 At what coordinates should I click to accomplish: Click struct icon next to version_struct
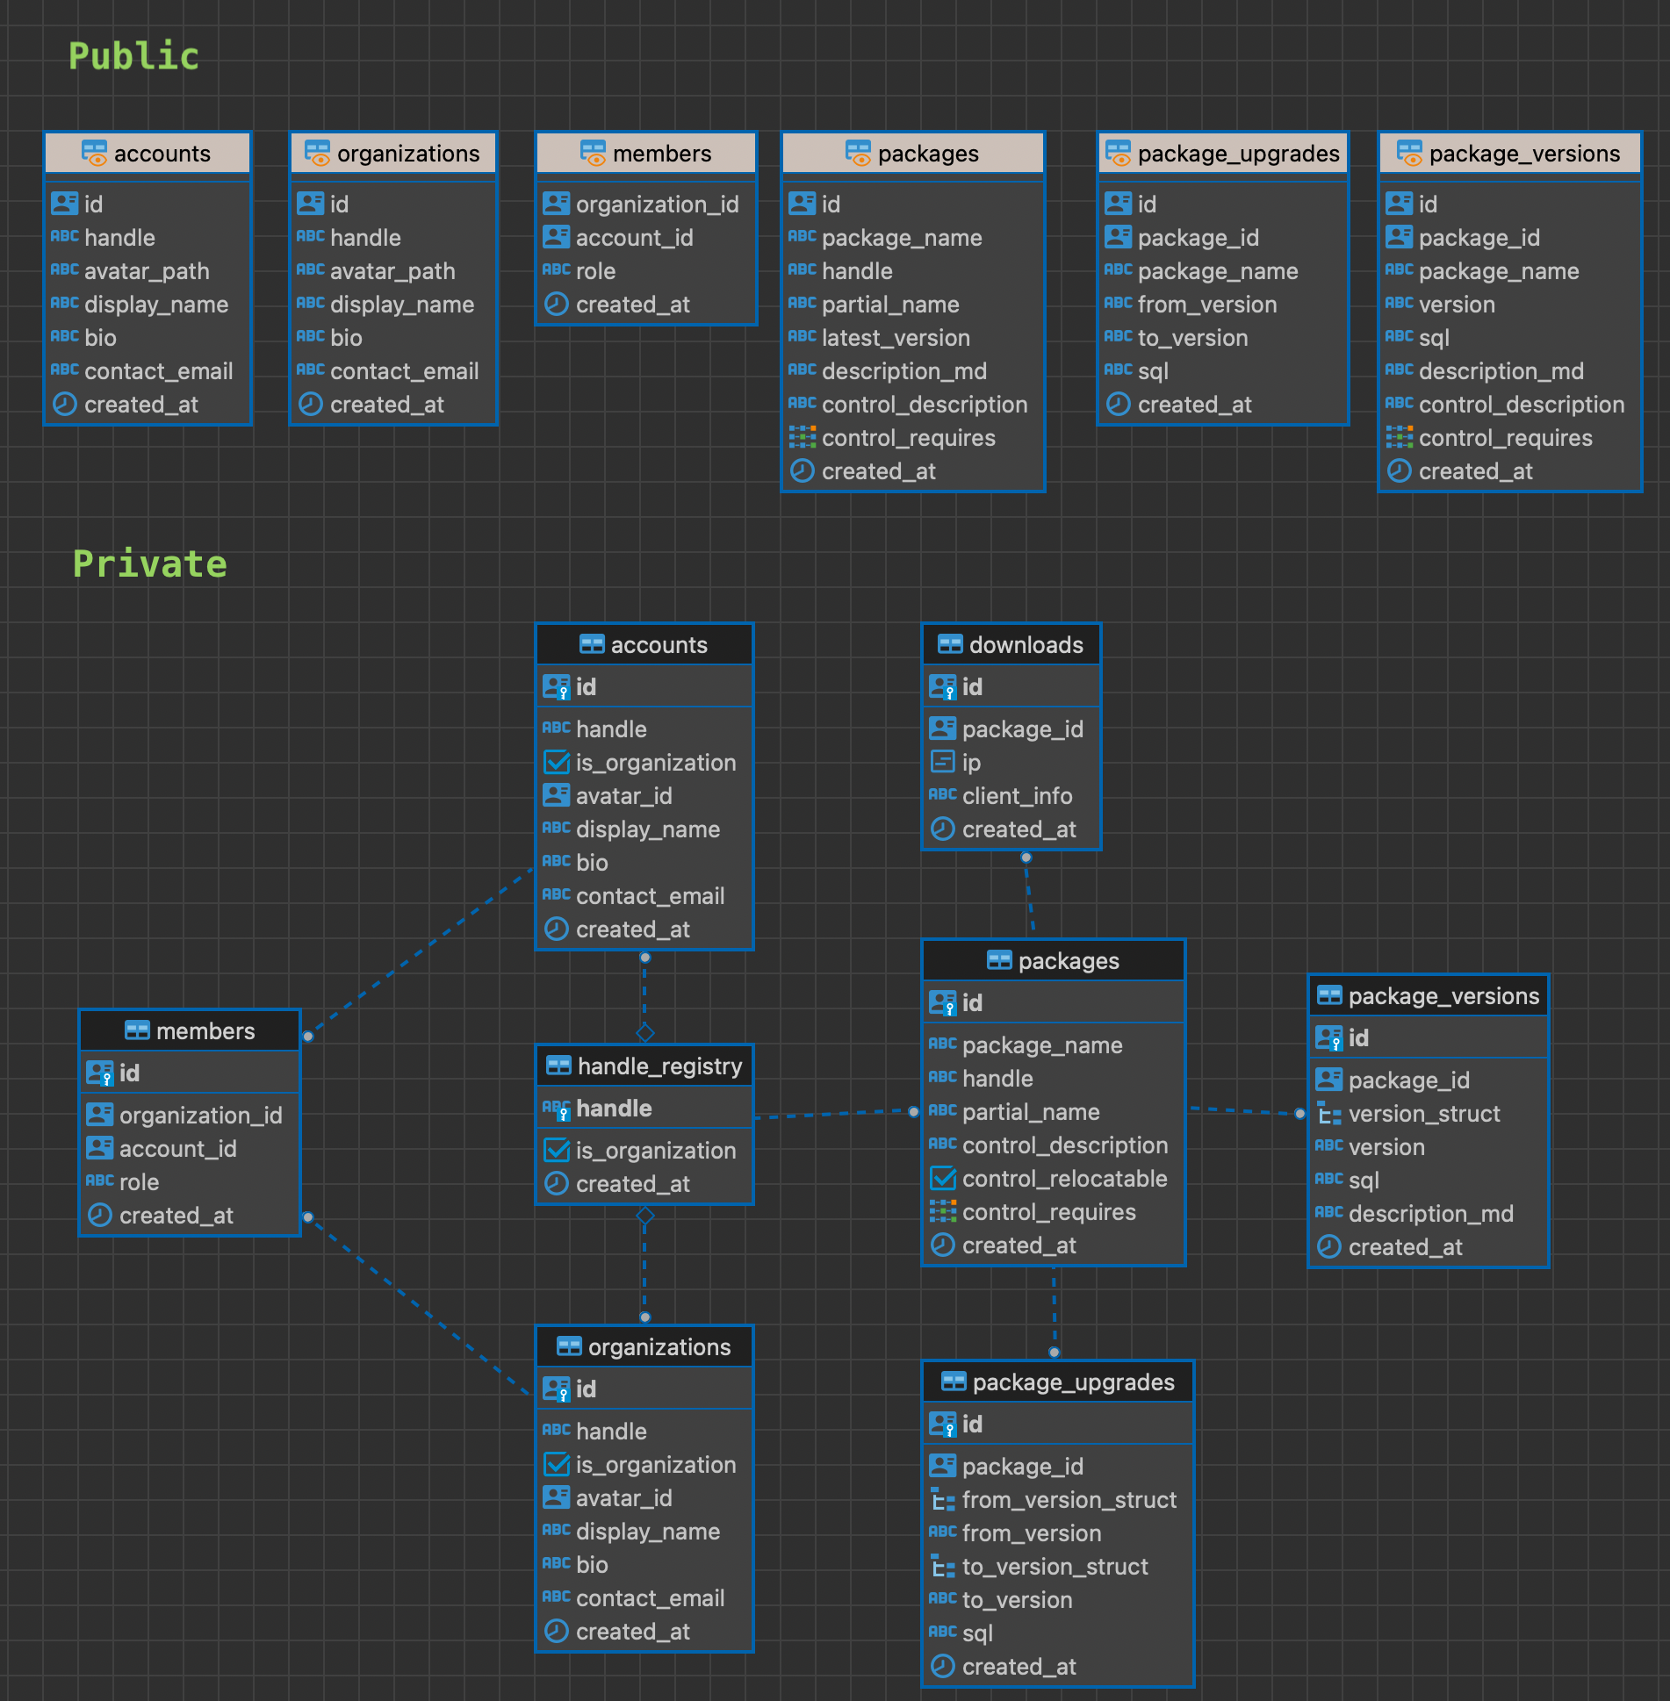click(1329, 1114)
